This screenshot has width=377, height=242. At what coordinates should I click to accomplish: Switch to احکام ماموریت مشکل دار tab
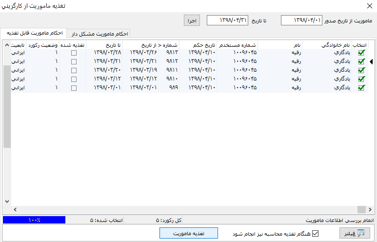pyautogui.click(x=99, y=34)
